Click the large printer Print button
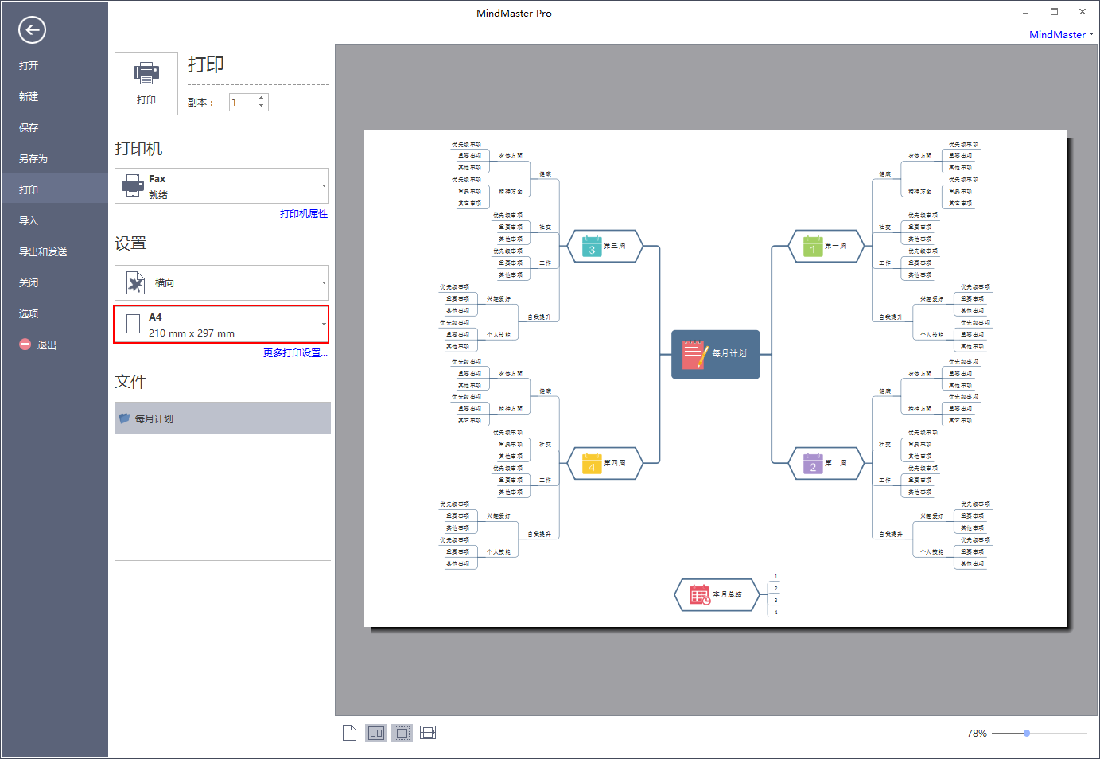Screen dimensions: 1100x759 [146, 84]
